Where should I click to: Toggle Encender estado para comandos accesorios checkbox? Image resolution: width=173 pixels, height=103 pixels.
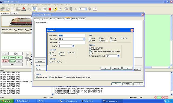(90, 51)
